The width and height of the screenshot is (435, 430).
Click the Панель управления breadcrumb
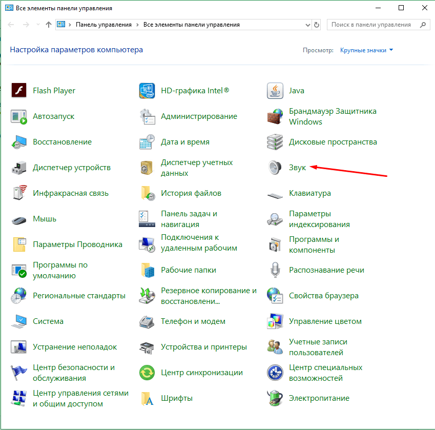coord(104,25)
